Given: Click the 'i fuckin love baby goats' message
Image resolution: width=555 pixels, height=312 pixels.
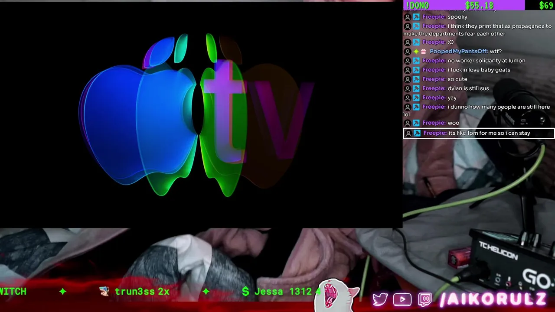Looking at the screenshot, I should pyautogui.click(x=479, y=70).
